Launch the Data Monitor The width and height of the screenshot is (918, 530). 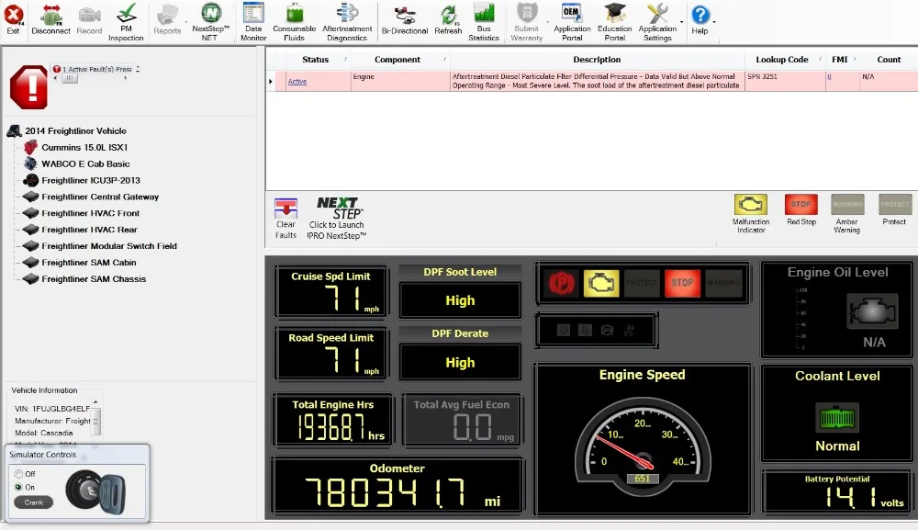(x=253, y=20)
